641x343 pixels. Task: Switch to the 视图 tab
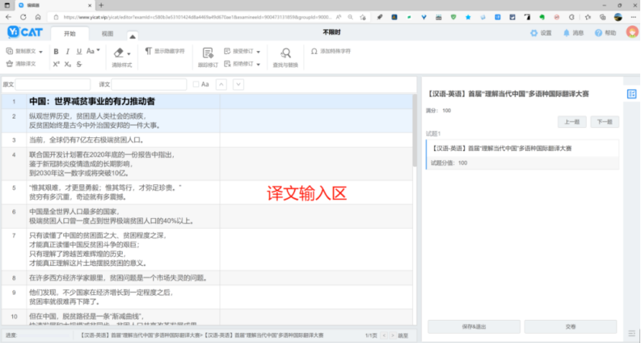[107, 34]
